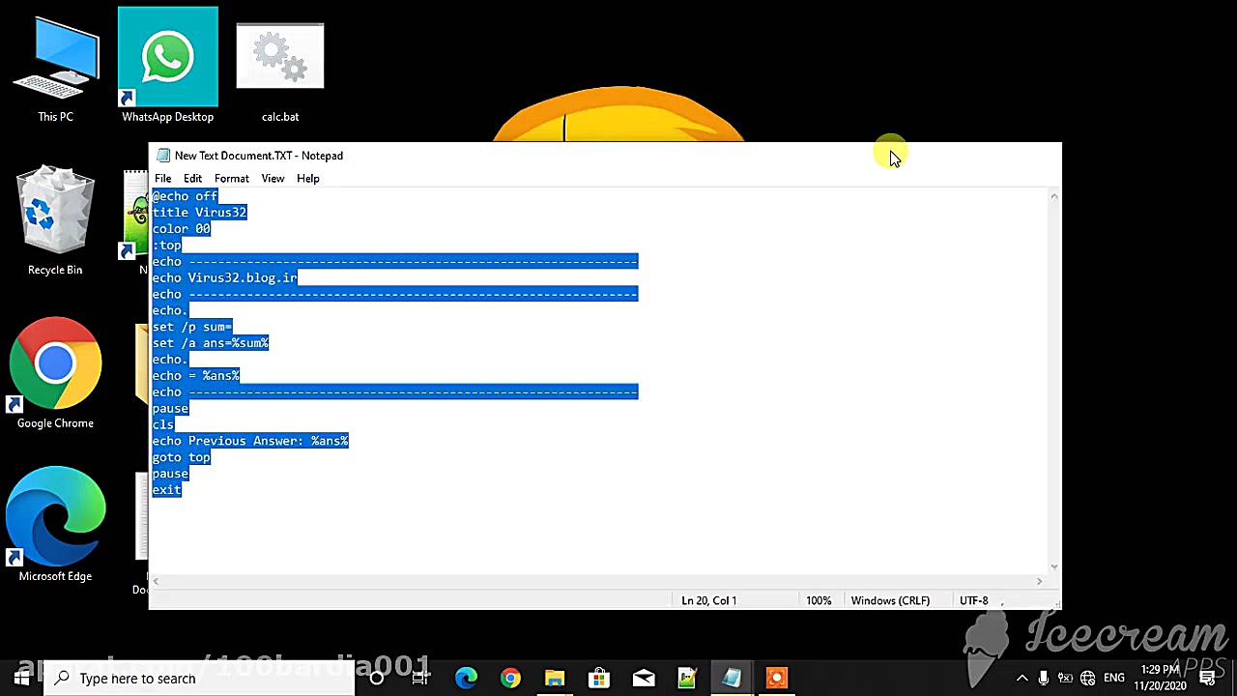Open the Mail app in taskbar
Image resolution: width=1237 pixels, height=696 pixels.
coord(644,678)
